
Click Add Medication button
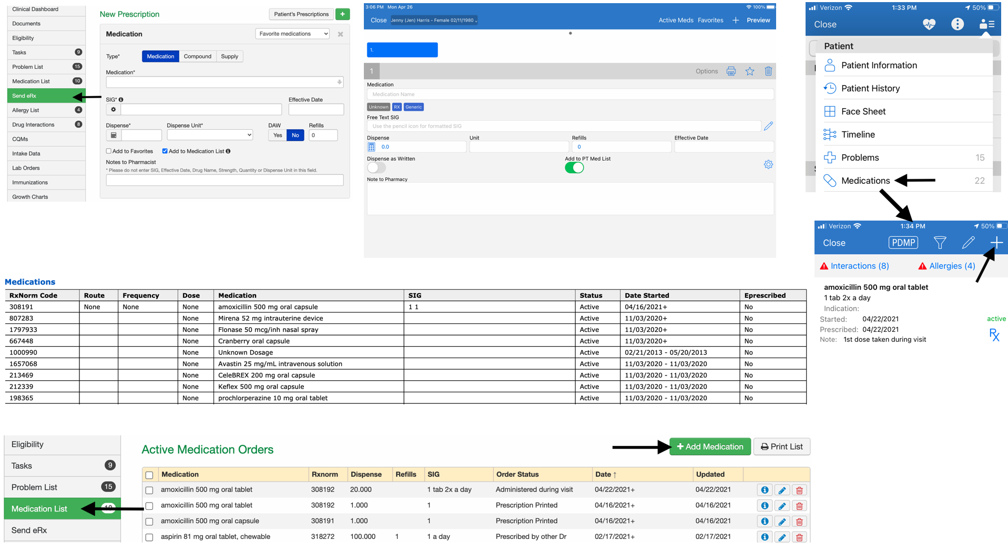click(710, 447)
